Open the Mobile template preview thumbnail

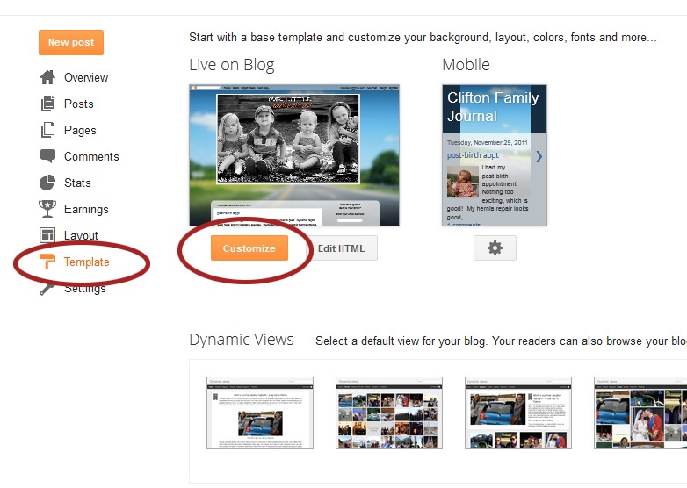495,155
